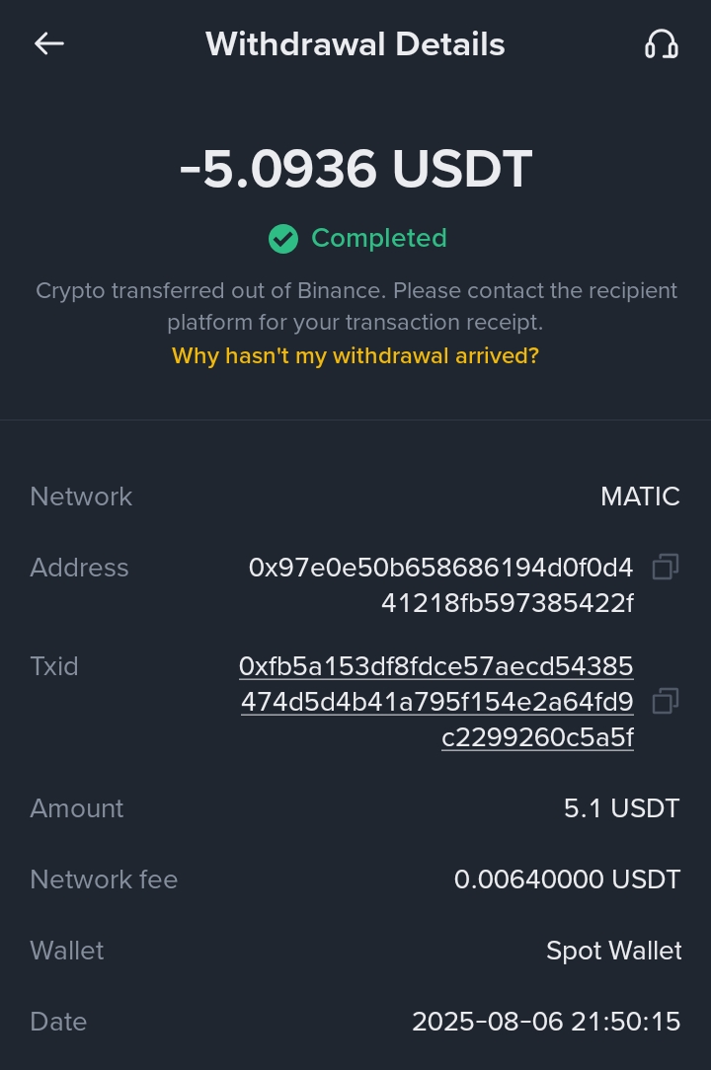
Task: Tap the crypto transferred description text
Action: [x=355, y=306]
